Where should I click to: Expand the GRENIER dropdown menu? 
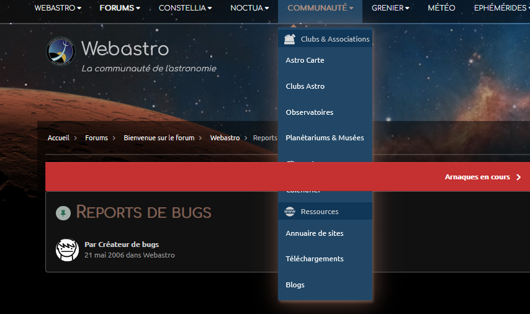[x=390, y=8]
